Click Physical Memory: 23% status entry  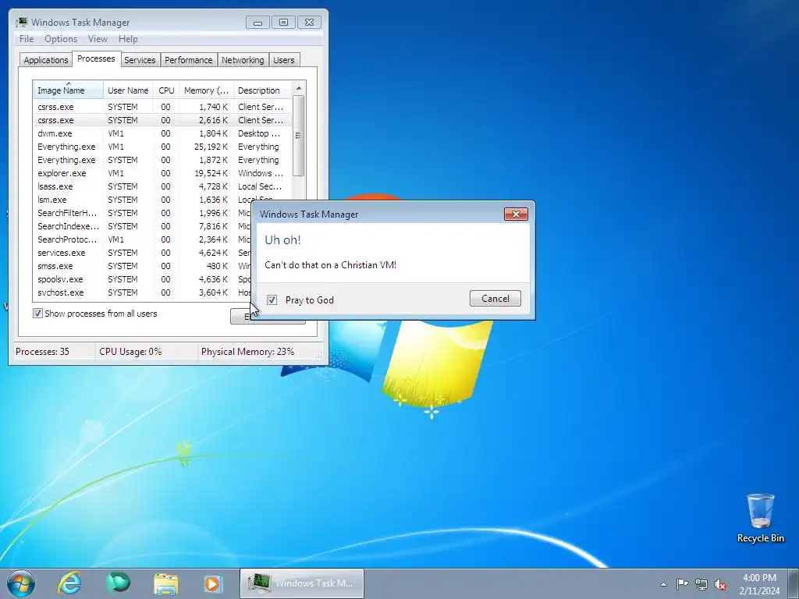[x=257, y=352]
